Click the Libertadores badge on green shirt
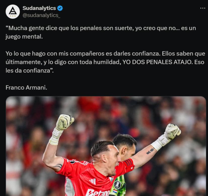Screen dimensions: 208x196 pyautogui.click(x=117, y=185)
